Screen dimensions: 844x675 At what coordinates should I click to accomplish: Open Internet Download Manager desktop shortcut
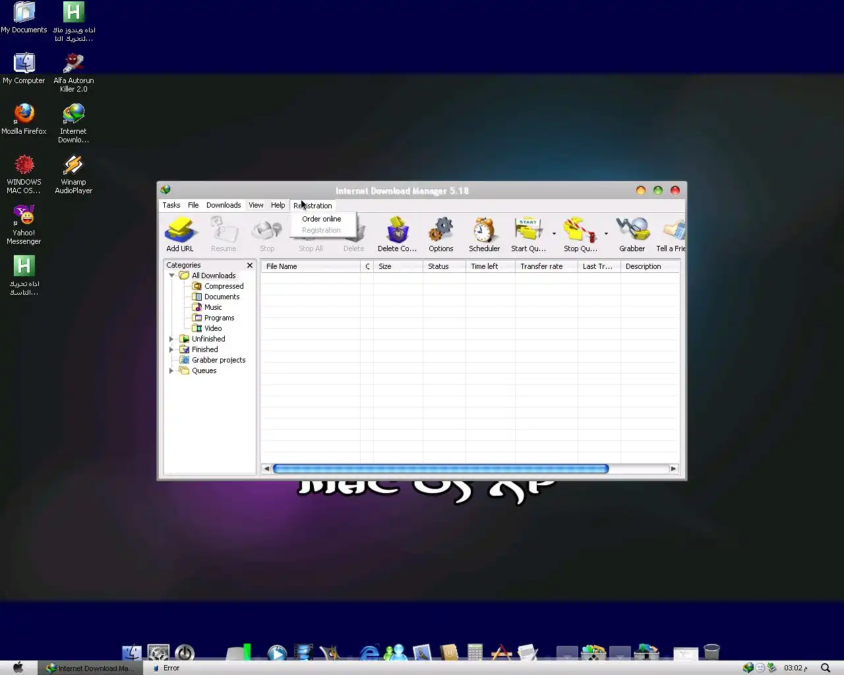pyautogui.click(x=74, y=123)
